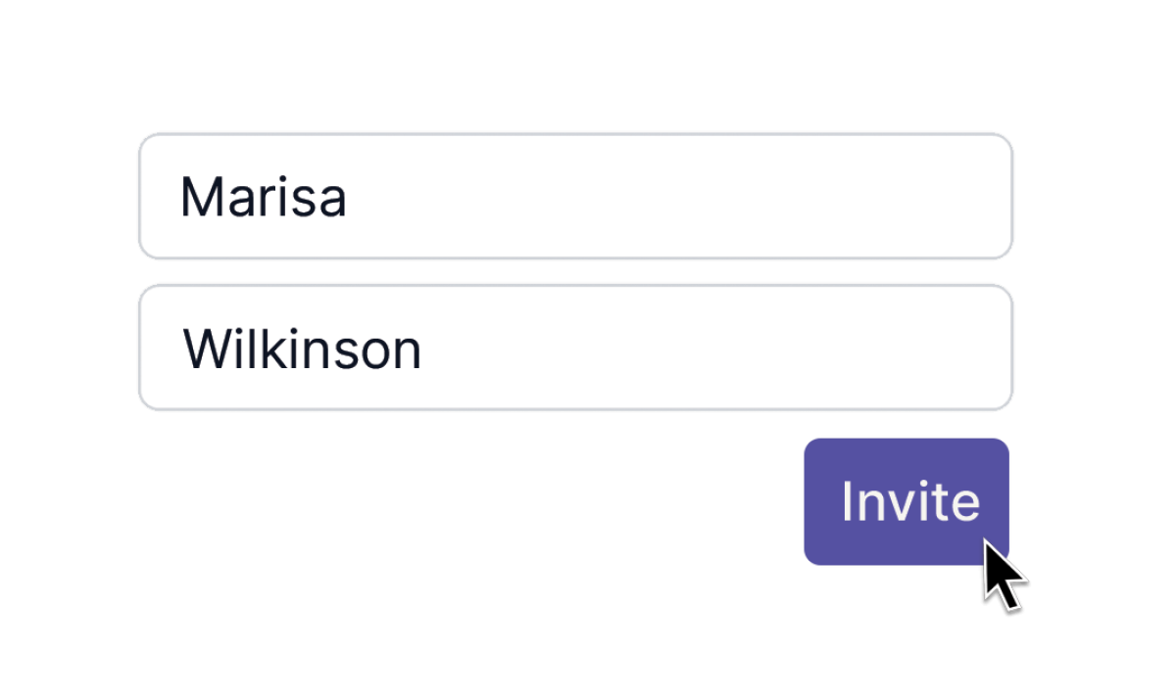Place cursor in the Wilkinson field
The image size is (1176, 699).
coord(575,348)
